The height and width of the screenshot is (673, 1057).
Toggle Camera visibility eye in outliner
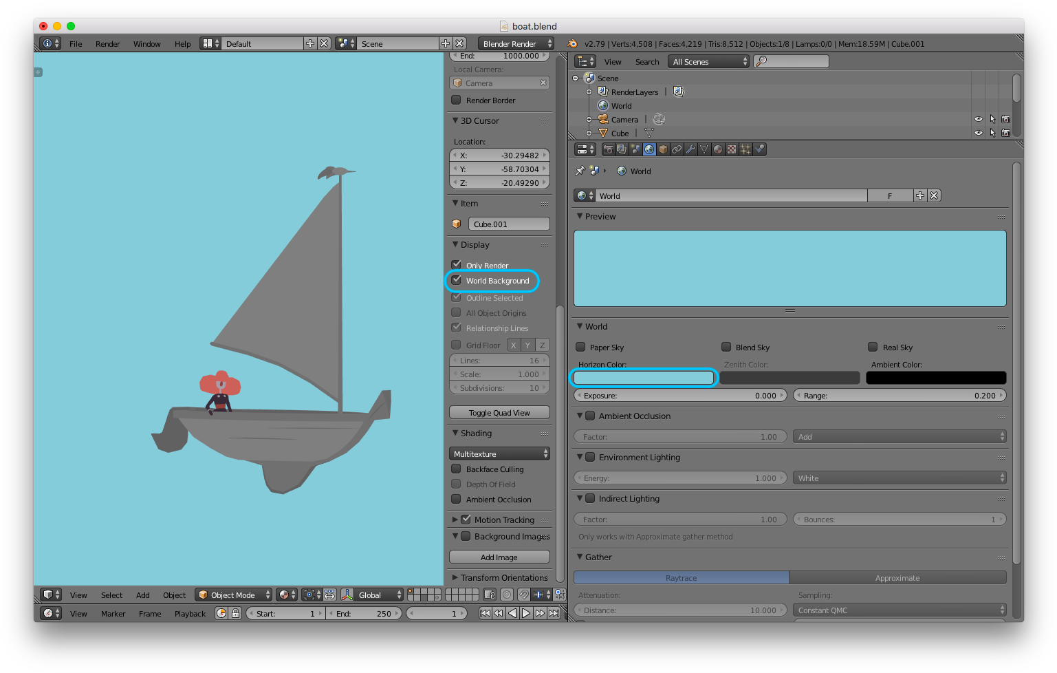[978, 119]
